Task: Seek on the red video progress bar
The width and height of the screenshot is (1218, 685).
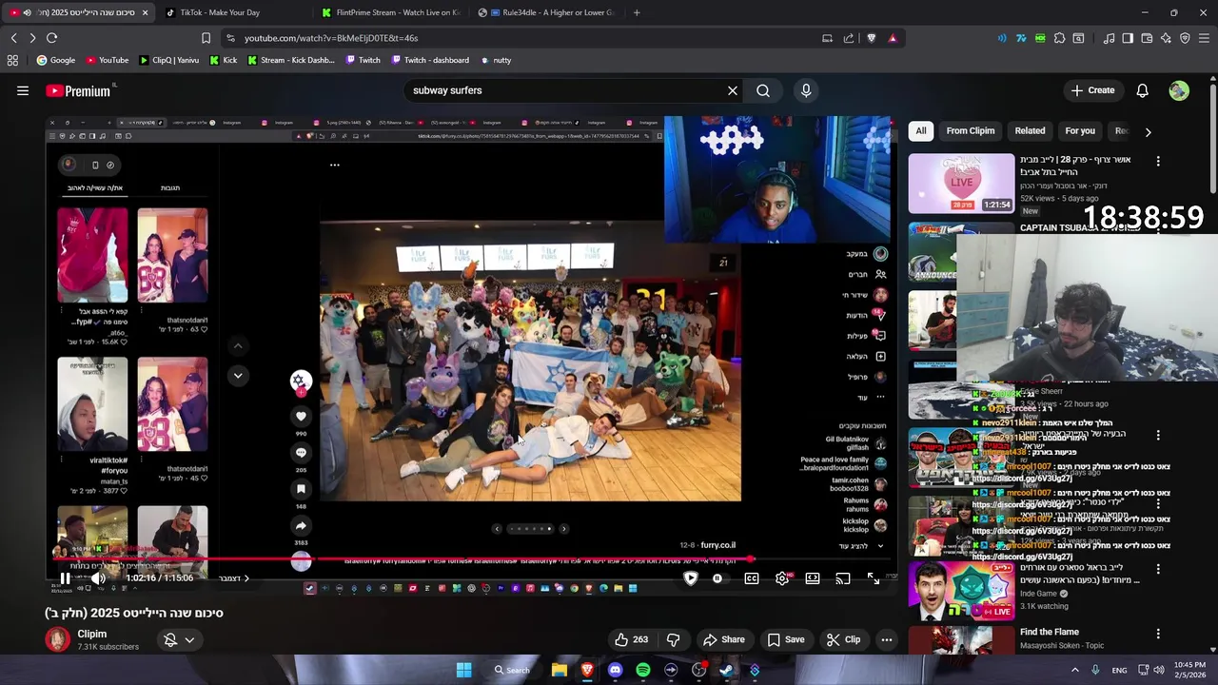Action: click(x=472, y=559)
